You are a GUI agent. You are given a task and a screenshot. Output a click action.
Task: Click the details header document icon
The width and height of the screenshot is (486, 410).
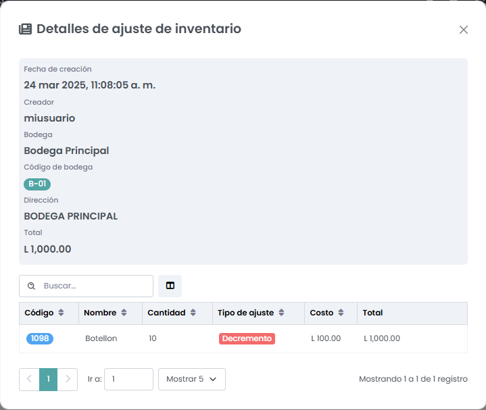click(26, 29)
